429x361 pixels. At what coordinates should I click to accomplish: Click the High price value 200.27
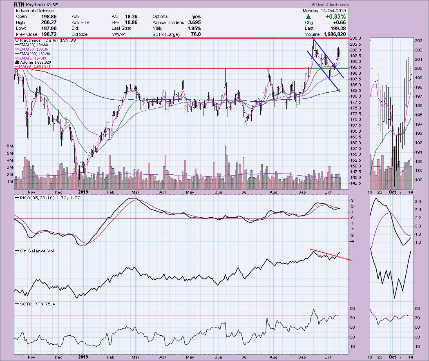[49, 22]
